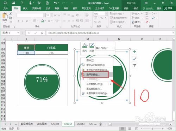Screen dimensions: 176x131
Task: Click the Cut scissors icon
Action: [x=11, y=13]
